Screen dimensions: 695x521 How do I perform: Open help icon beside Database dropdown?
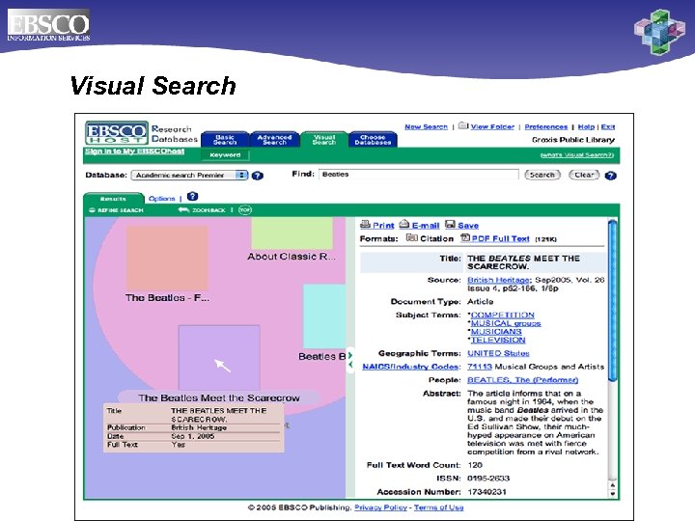point(258,176)
